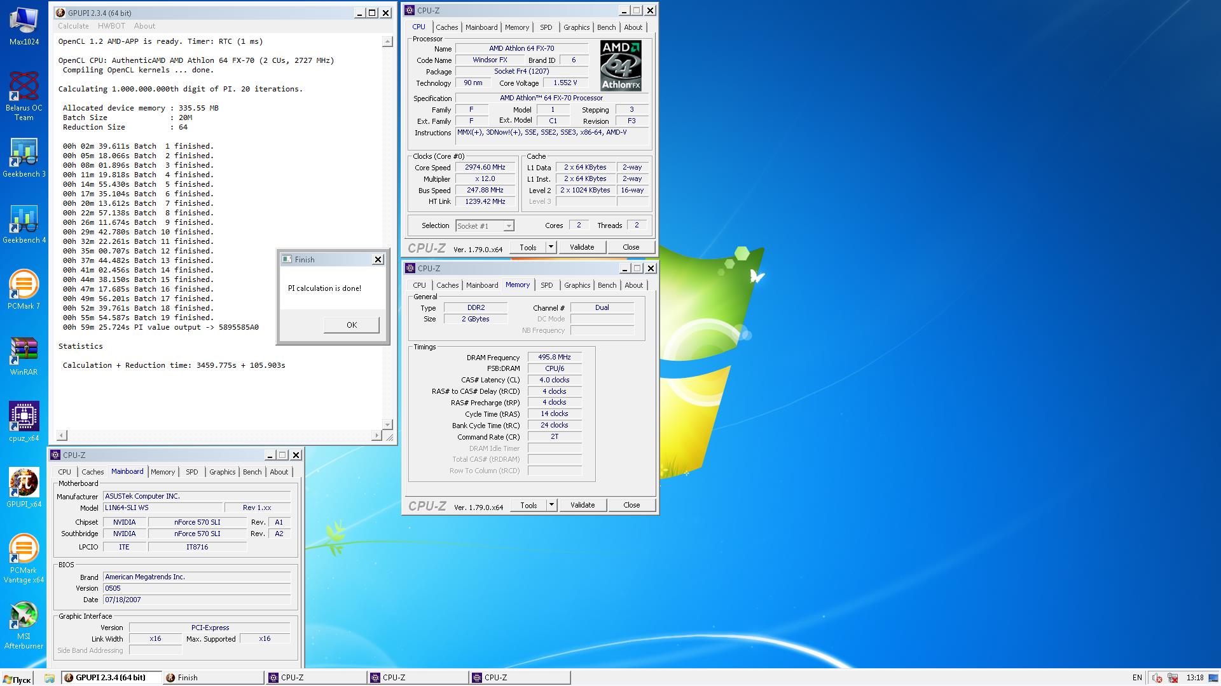Launch Geekbench 3 desktop shortcut
The width and height of the screenshot is (1221, 686).
tap(24, 158)
